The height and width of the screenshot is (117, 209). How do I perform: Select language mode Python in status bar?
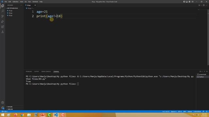pos(190,111)
